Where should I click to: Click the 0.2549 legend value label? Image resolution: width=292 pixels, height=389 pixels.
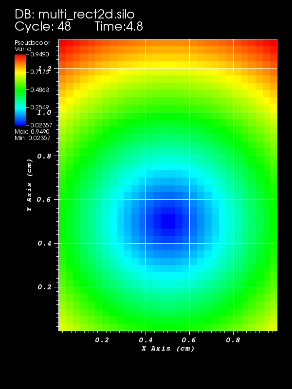pos(39,107)
